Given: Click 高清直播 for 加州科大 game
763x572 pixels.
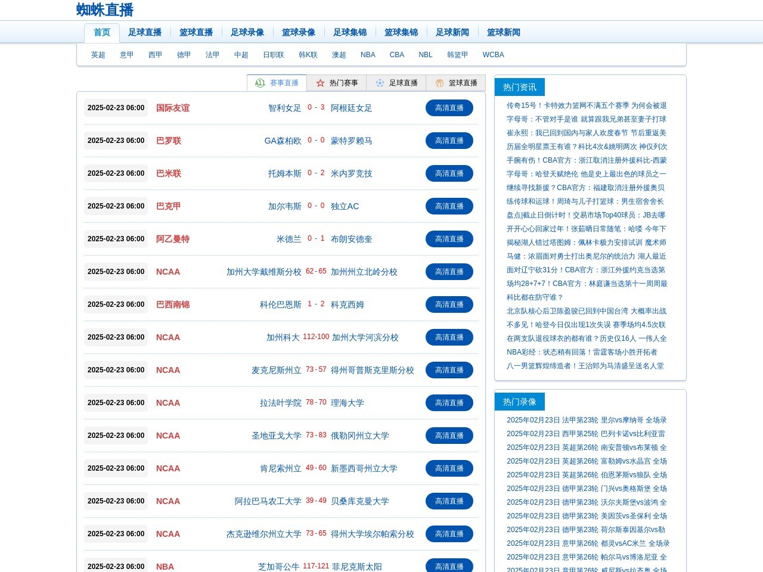Looking at the screenshot, I should 449,337.
